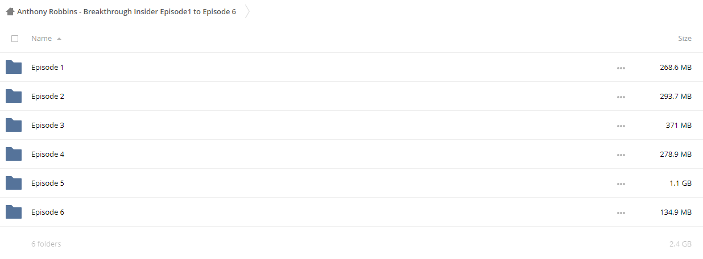Open more actions menu for Episode 1
This screenshot has height=259, width=703.
621,68
